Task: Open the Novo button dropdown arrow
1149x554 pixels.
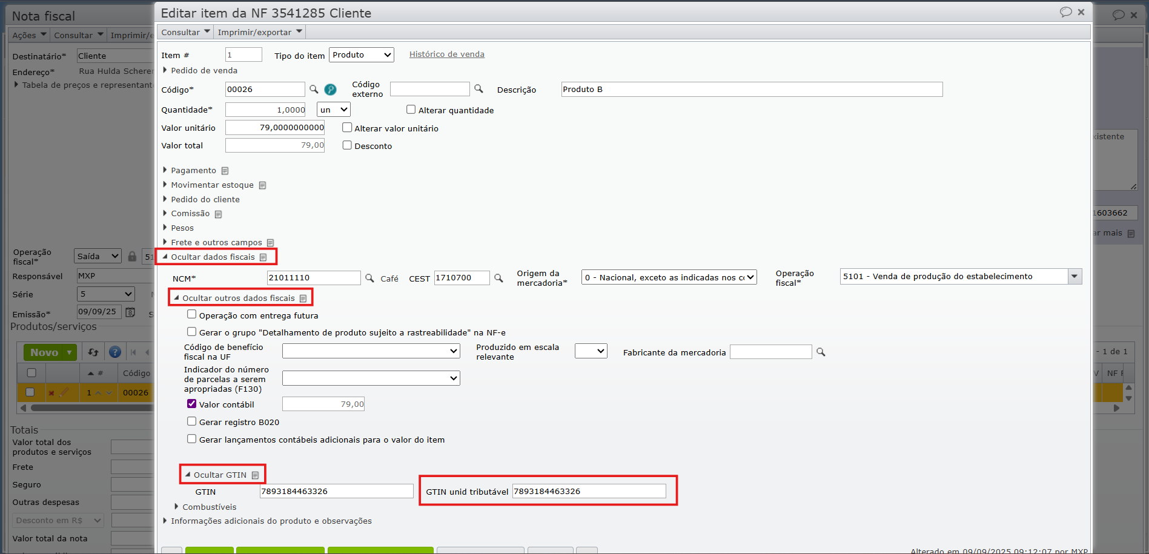Action: 70,352
